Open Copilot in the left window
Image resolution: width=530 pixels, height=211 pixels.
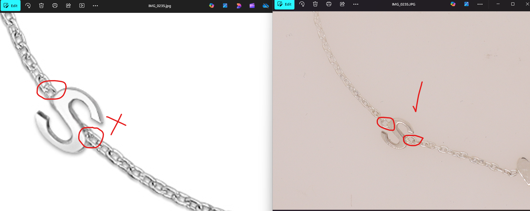[212, 6]
